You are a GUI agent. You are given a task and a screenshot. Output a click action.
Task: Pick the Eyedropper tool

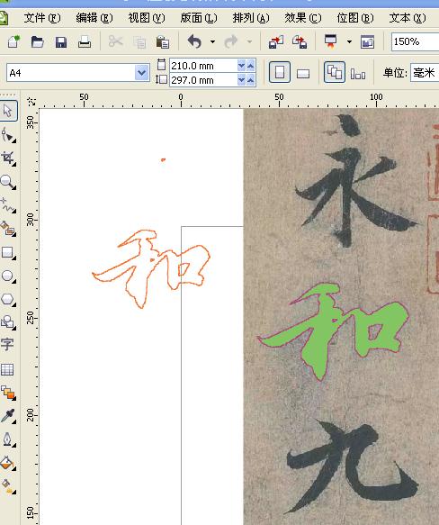pyautogui.click(x=8, y=415)
